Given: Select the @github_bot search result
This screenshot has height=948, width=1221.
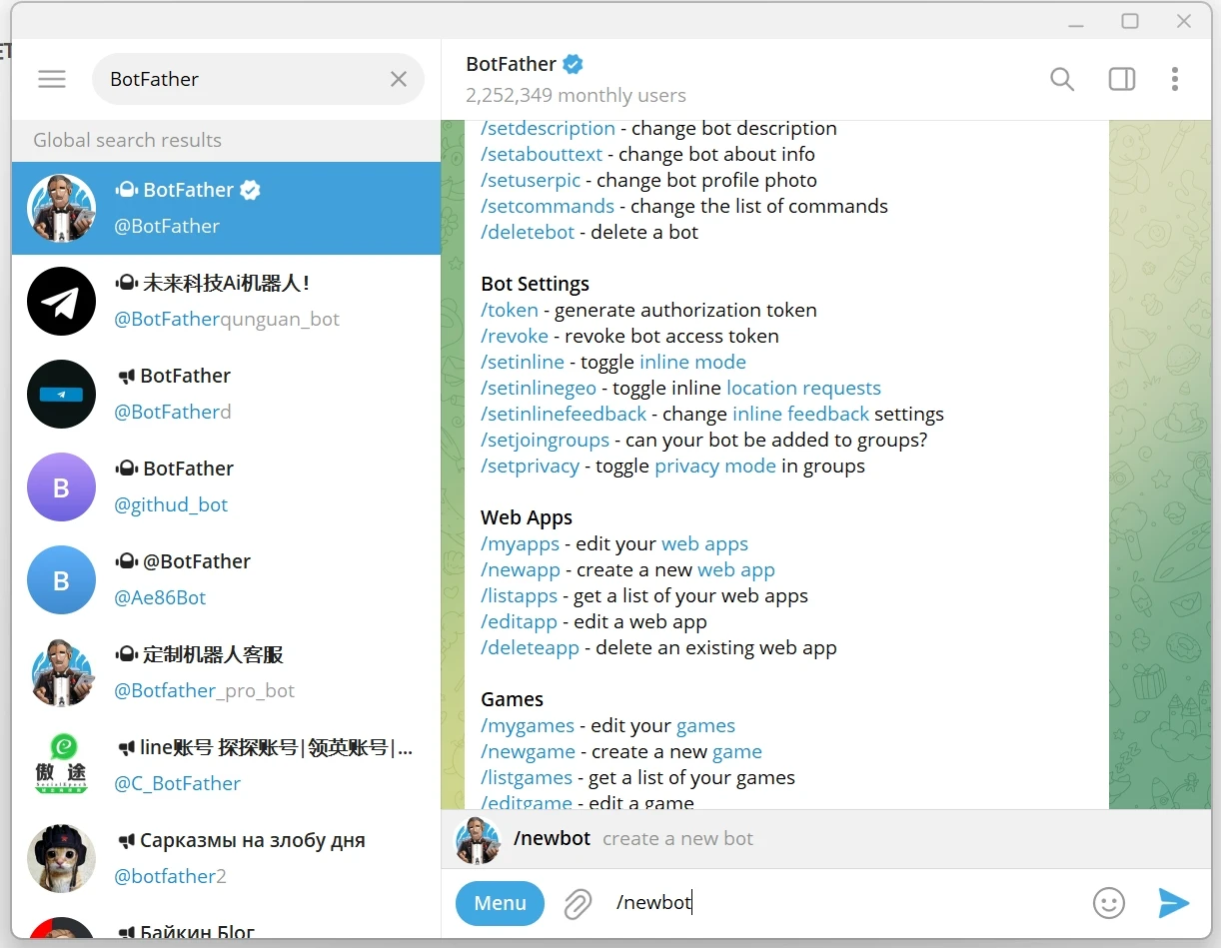Looking at the screenshot, I should click(x=226, y=486).
